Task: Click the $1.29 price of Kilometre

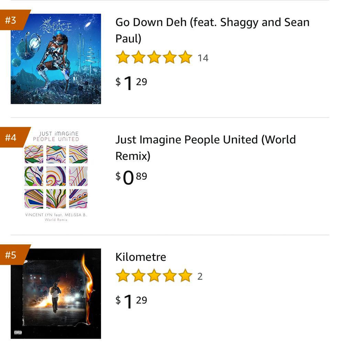Action: click(x=131, y=301)
